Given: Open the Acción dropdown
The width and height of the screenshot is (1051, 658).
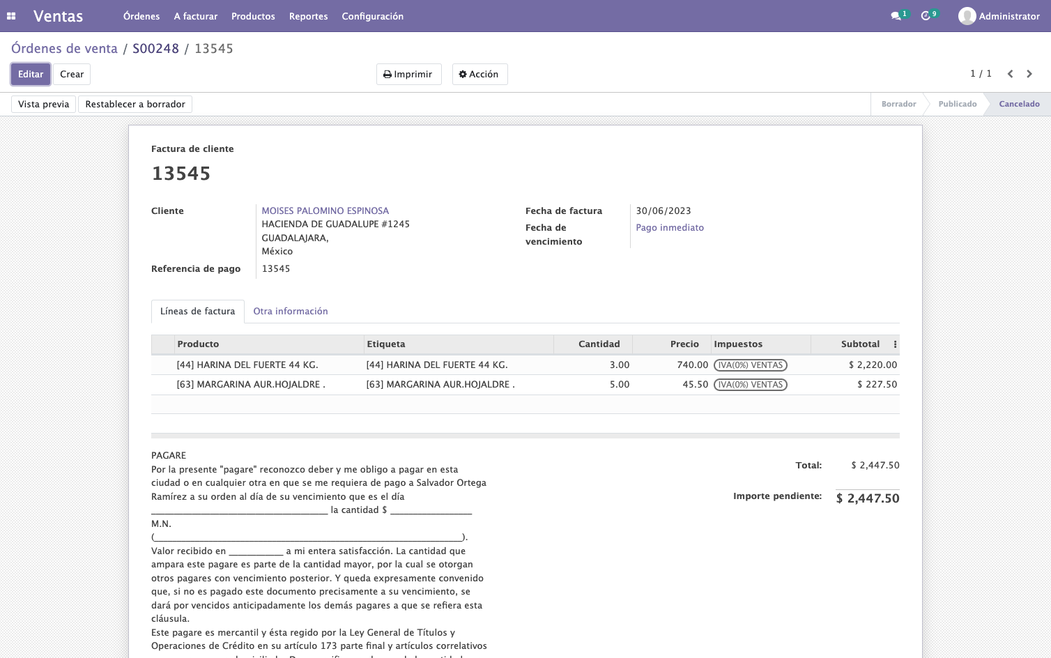Looking at the screenshot, I should click(480, 75).
